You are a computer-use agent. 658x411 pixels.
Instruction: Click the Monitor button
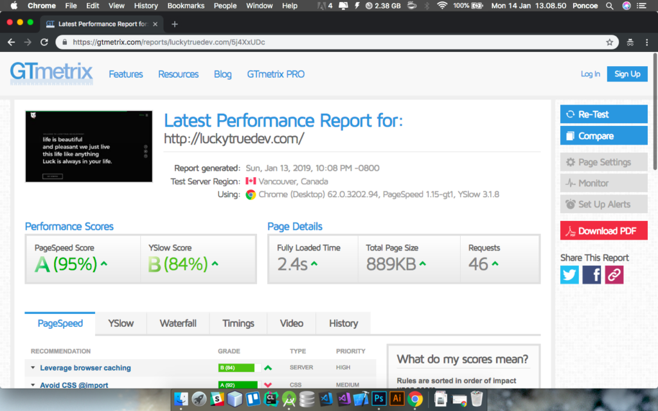[603, 183]
